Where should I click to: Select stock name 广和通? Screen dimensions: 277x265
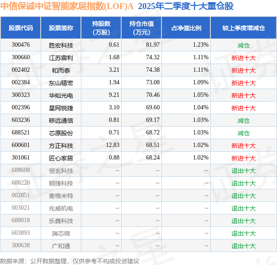click(x=61, y=246)
